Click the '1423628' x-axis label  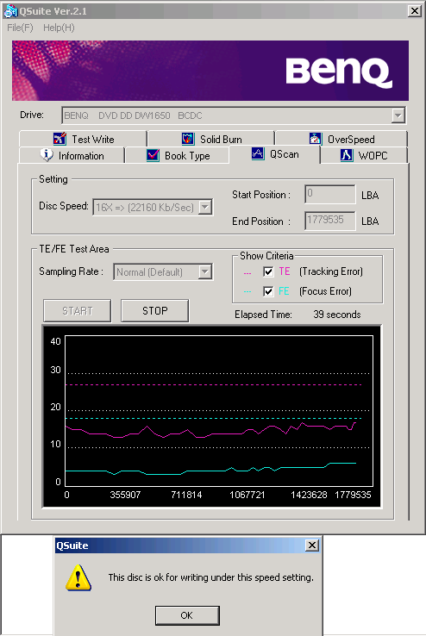309,495
